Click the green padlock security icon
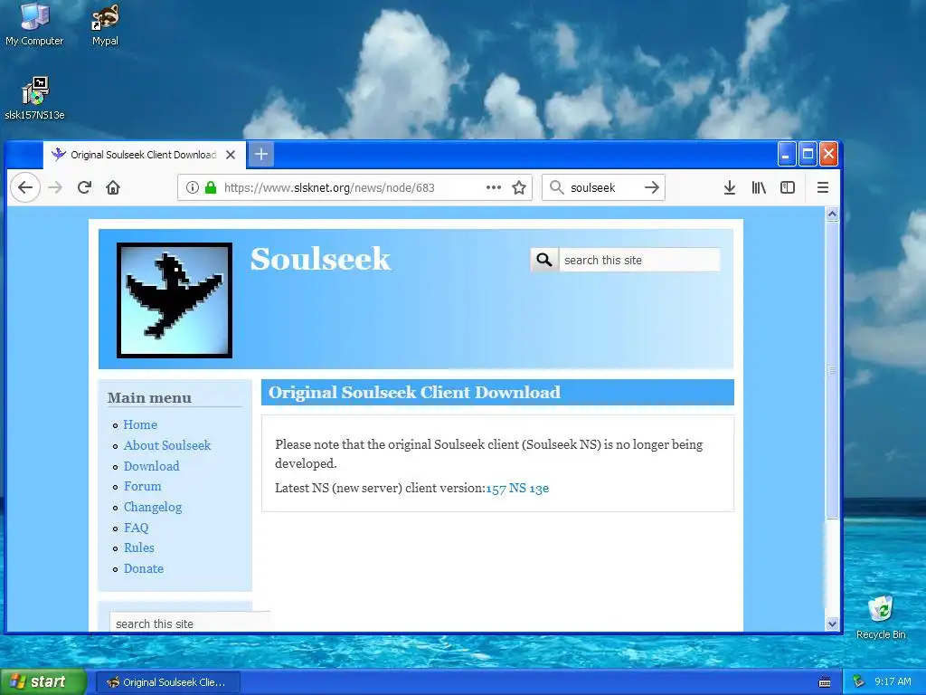Image resolution: width=926 pixels, height=695 pixels. pyautogui.click(x=210, y=187)
